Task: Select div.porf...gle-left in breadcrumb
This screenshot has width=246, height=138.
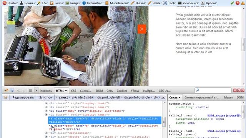Action: coord(108,97)
